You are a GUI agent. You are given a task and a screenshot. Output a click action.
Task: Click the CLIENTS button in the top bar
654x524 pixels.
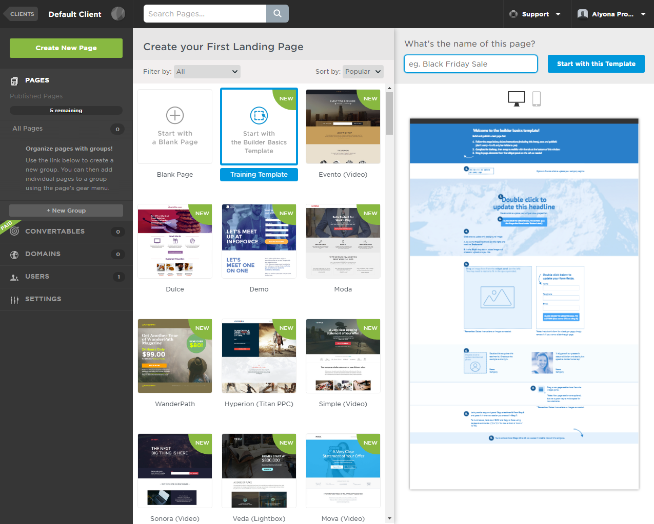point(22,14)
